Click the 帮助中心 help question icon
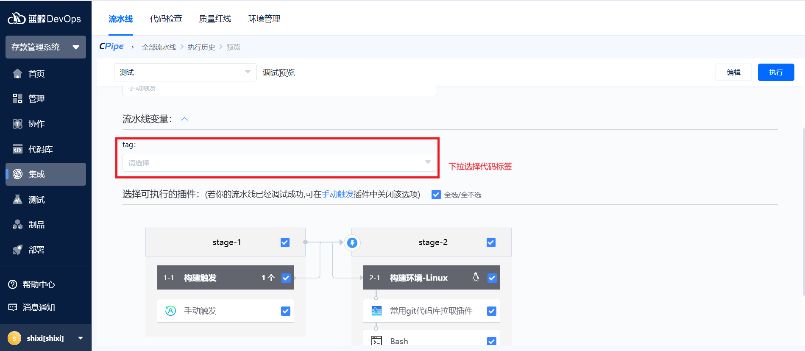 coord(13,284)
